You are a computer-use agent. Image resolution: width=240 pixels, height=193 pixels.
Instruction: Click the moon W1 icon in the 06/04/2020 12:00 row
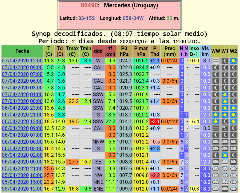click(225, 121)
